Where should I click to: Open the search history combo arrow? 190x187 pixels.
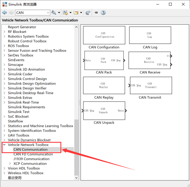[48, 13]
